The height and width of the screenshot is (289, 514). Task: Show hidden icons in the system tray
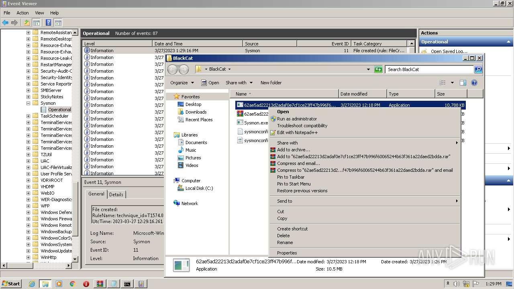point(448,284)
